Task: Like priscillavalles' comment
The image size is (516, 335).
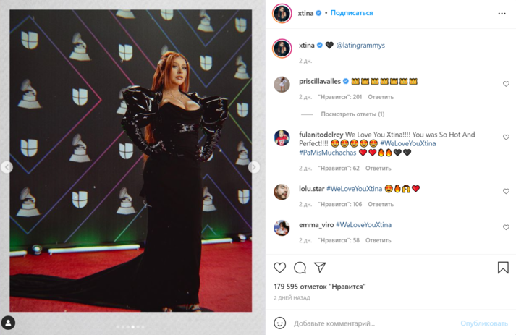Action: (x=506, y=84)
